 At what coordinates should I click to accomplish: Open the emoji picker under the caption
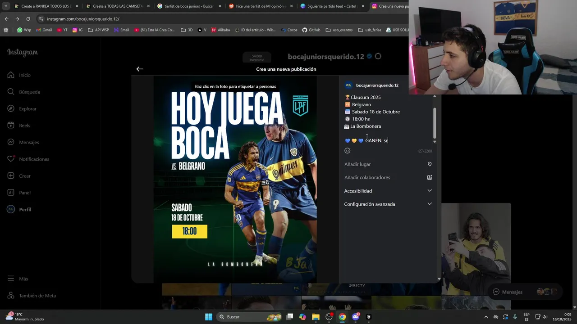(x=347, y=151)
